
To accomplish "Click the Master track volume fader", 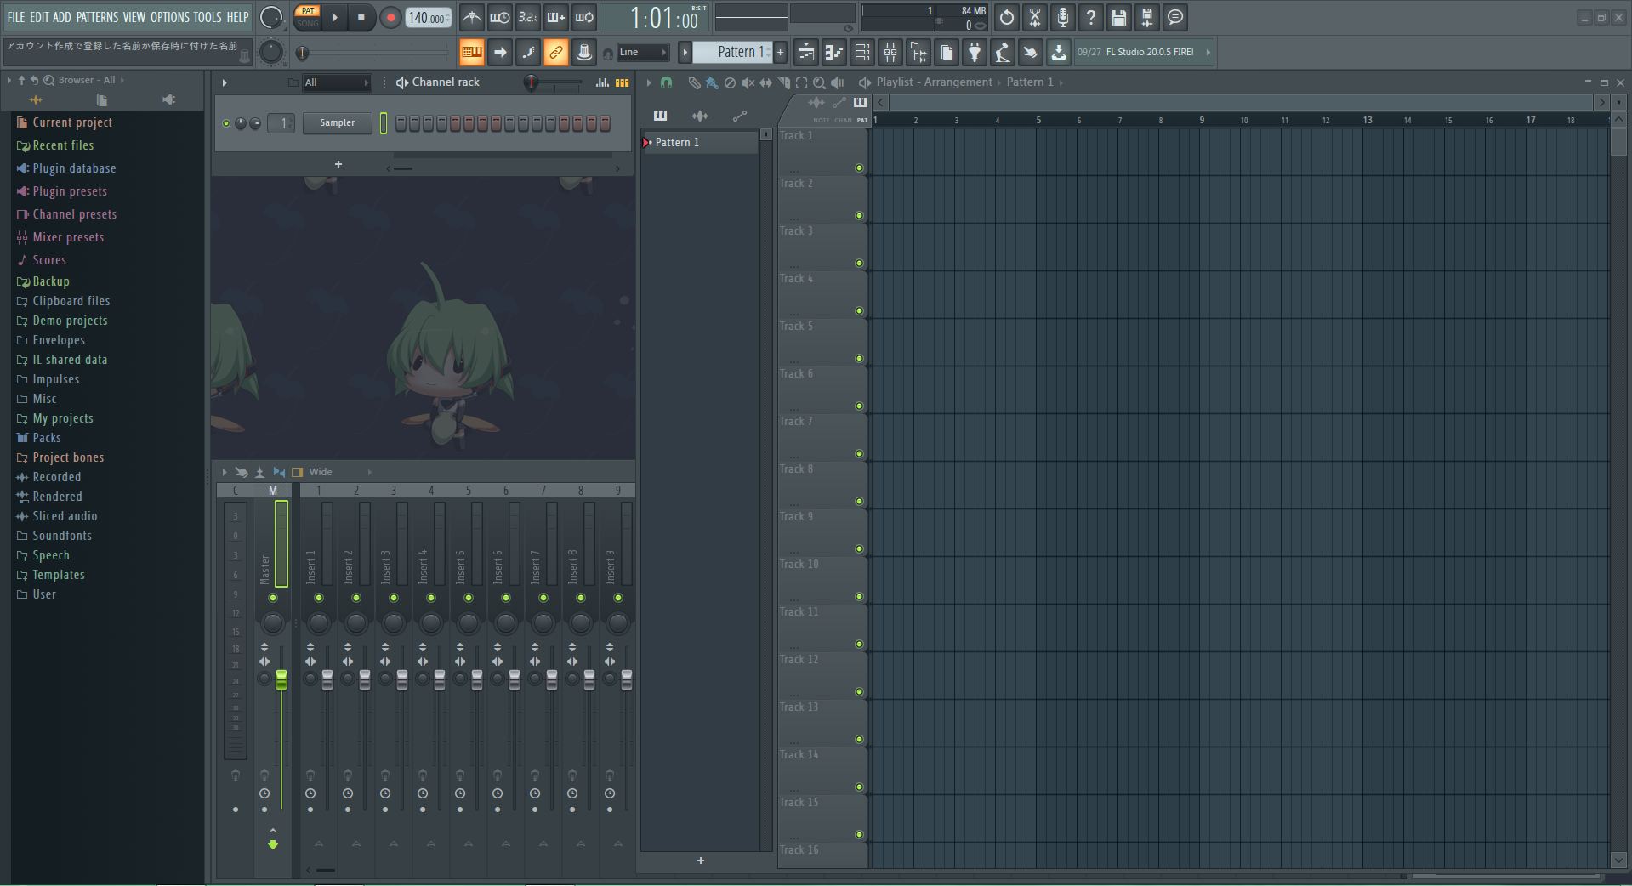I will coord(281,679).
